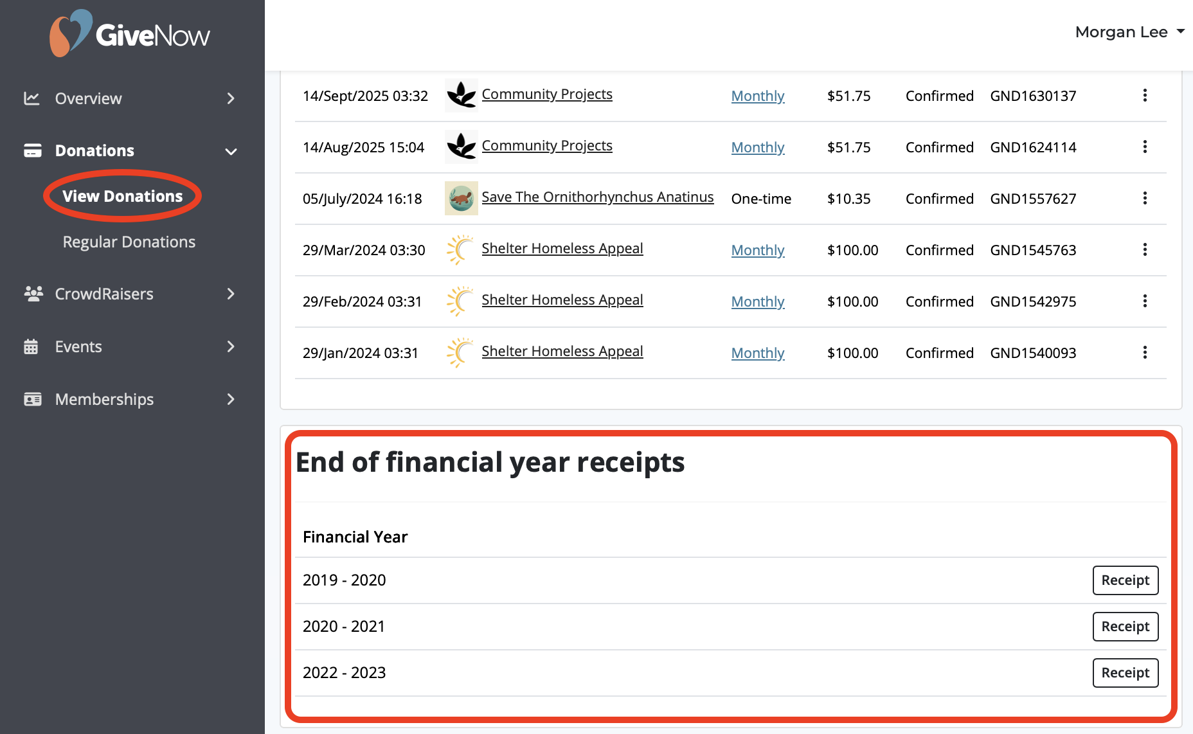Open the Overview sidebar section

coord(130,98)
